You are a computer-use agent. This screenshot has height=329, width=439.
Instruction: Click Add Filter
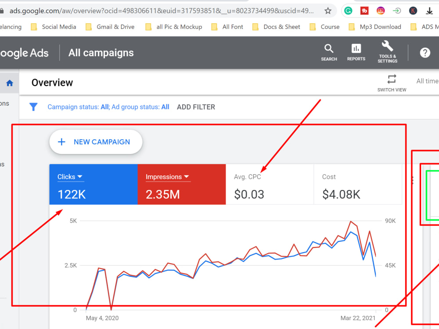click(x=196, y=107)
